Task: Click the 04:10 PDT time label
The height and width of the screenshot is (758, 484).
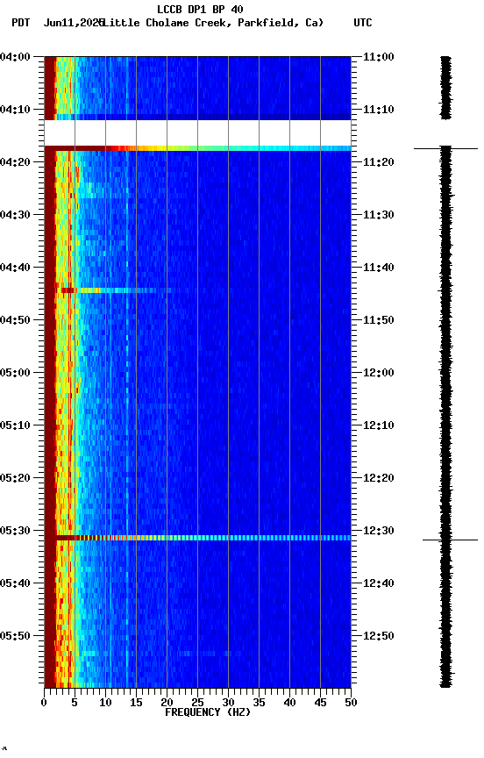Action: (x=15, y=110)
